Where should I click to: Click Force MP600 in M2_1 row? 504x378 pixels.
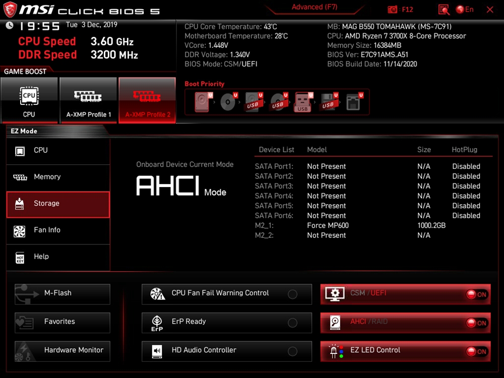(x=328, y=226)
